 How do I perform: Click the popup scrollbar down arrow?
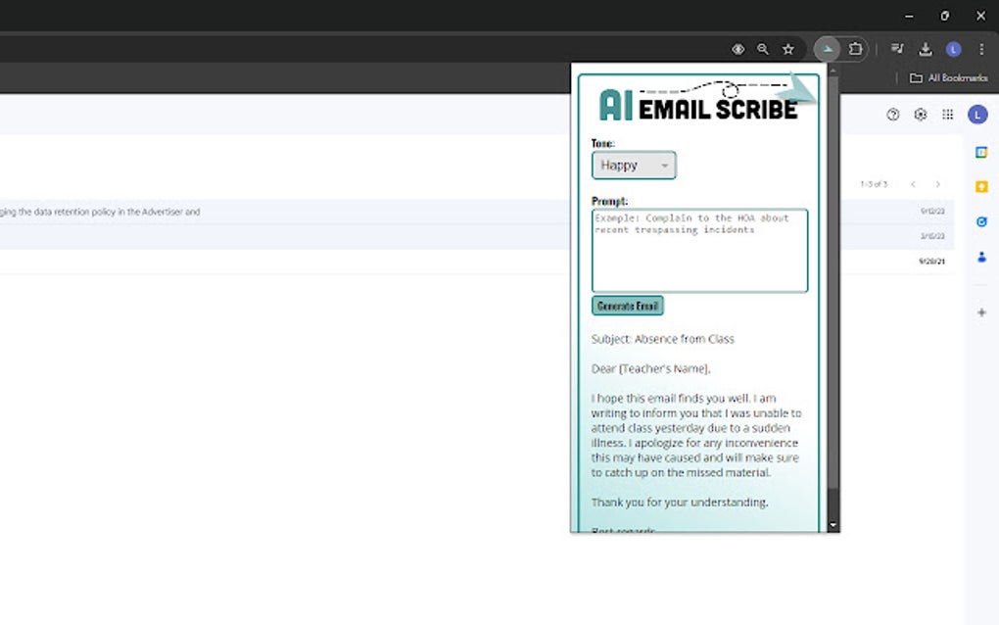832,522
